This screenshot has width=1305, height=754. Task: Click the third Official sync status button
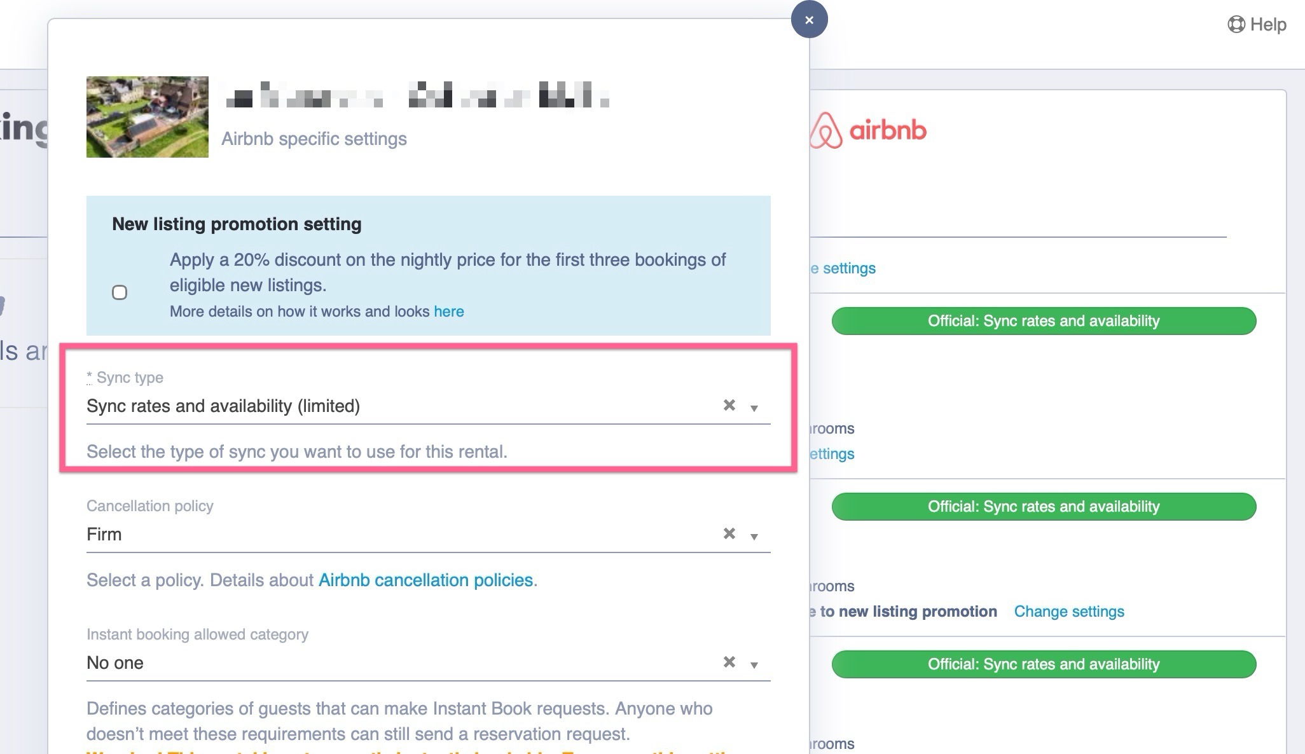click(x=1043, y=664)
